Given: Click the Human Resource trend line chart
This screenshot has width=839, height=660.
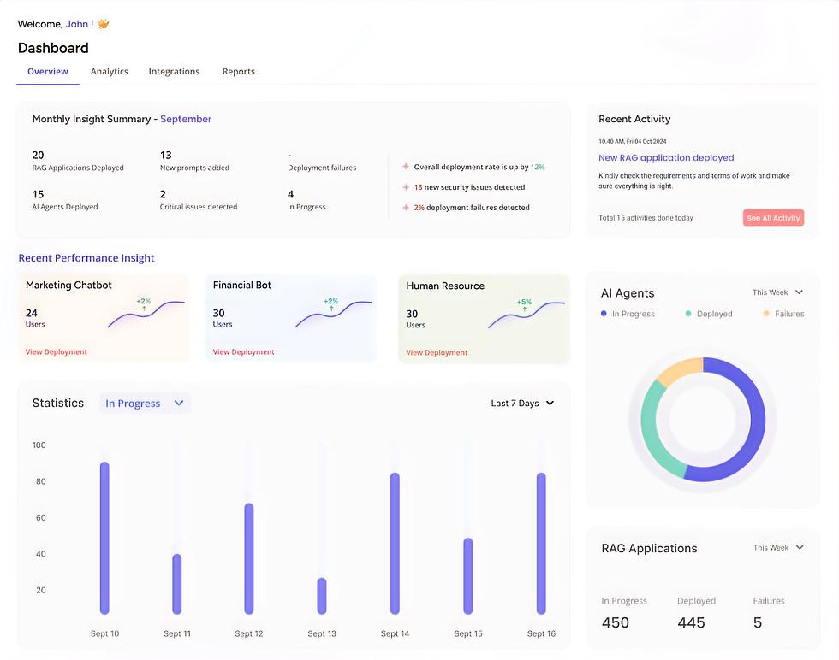Looking at the screenshot, I should point(527,315).
